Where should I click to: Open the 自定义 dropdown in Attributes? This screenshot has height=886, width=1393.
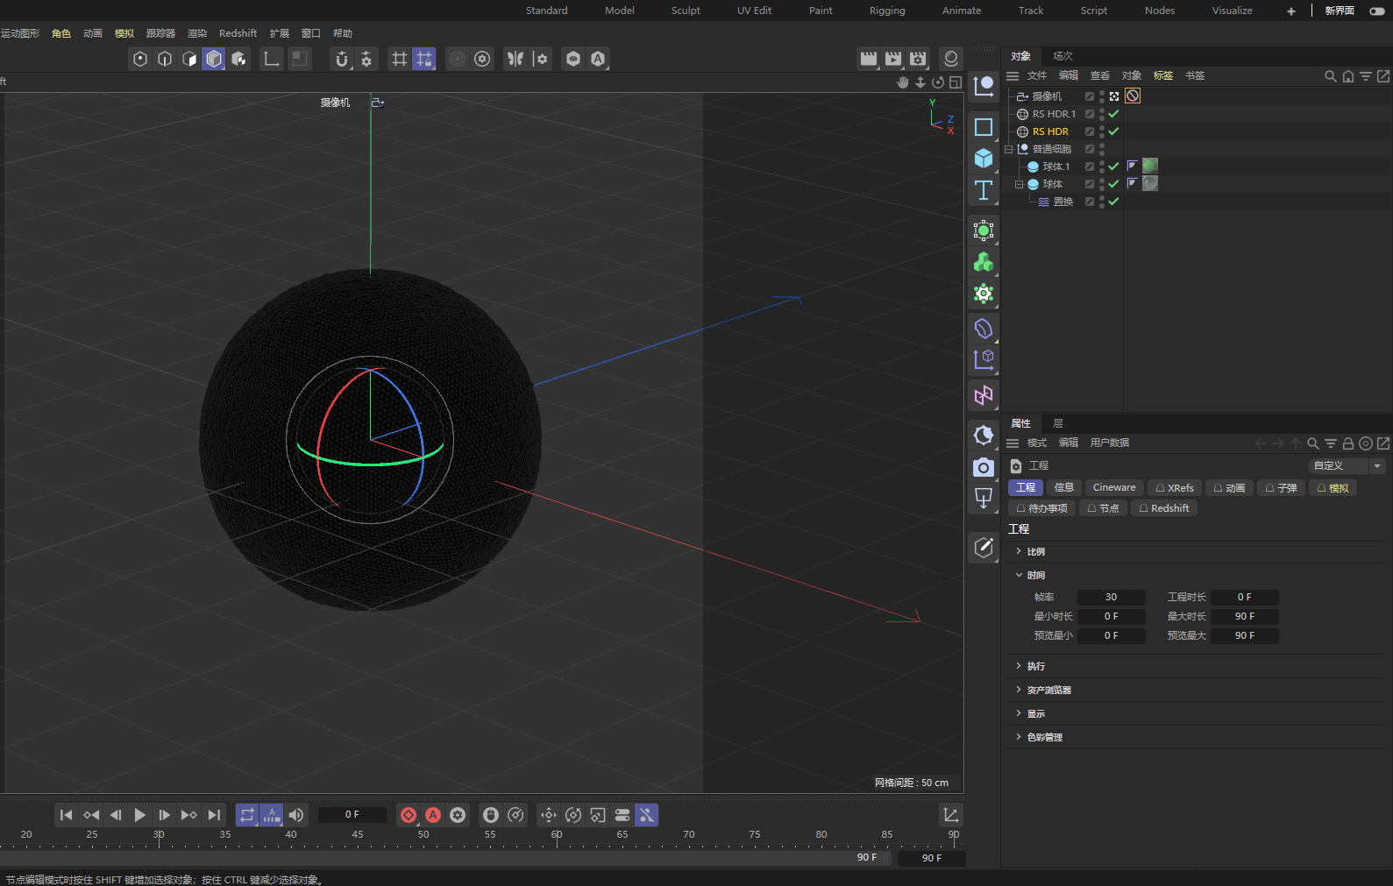pos(1347,466)
